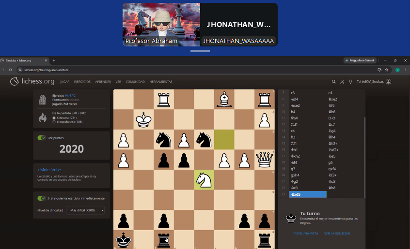Click Ver la solución link
Image resolution: width=410 pixels, height=249 pixels.
click(337, 234)
